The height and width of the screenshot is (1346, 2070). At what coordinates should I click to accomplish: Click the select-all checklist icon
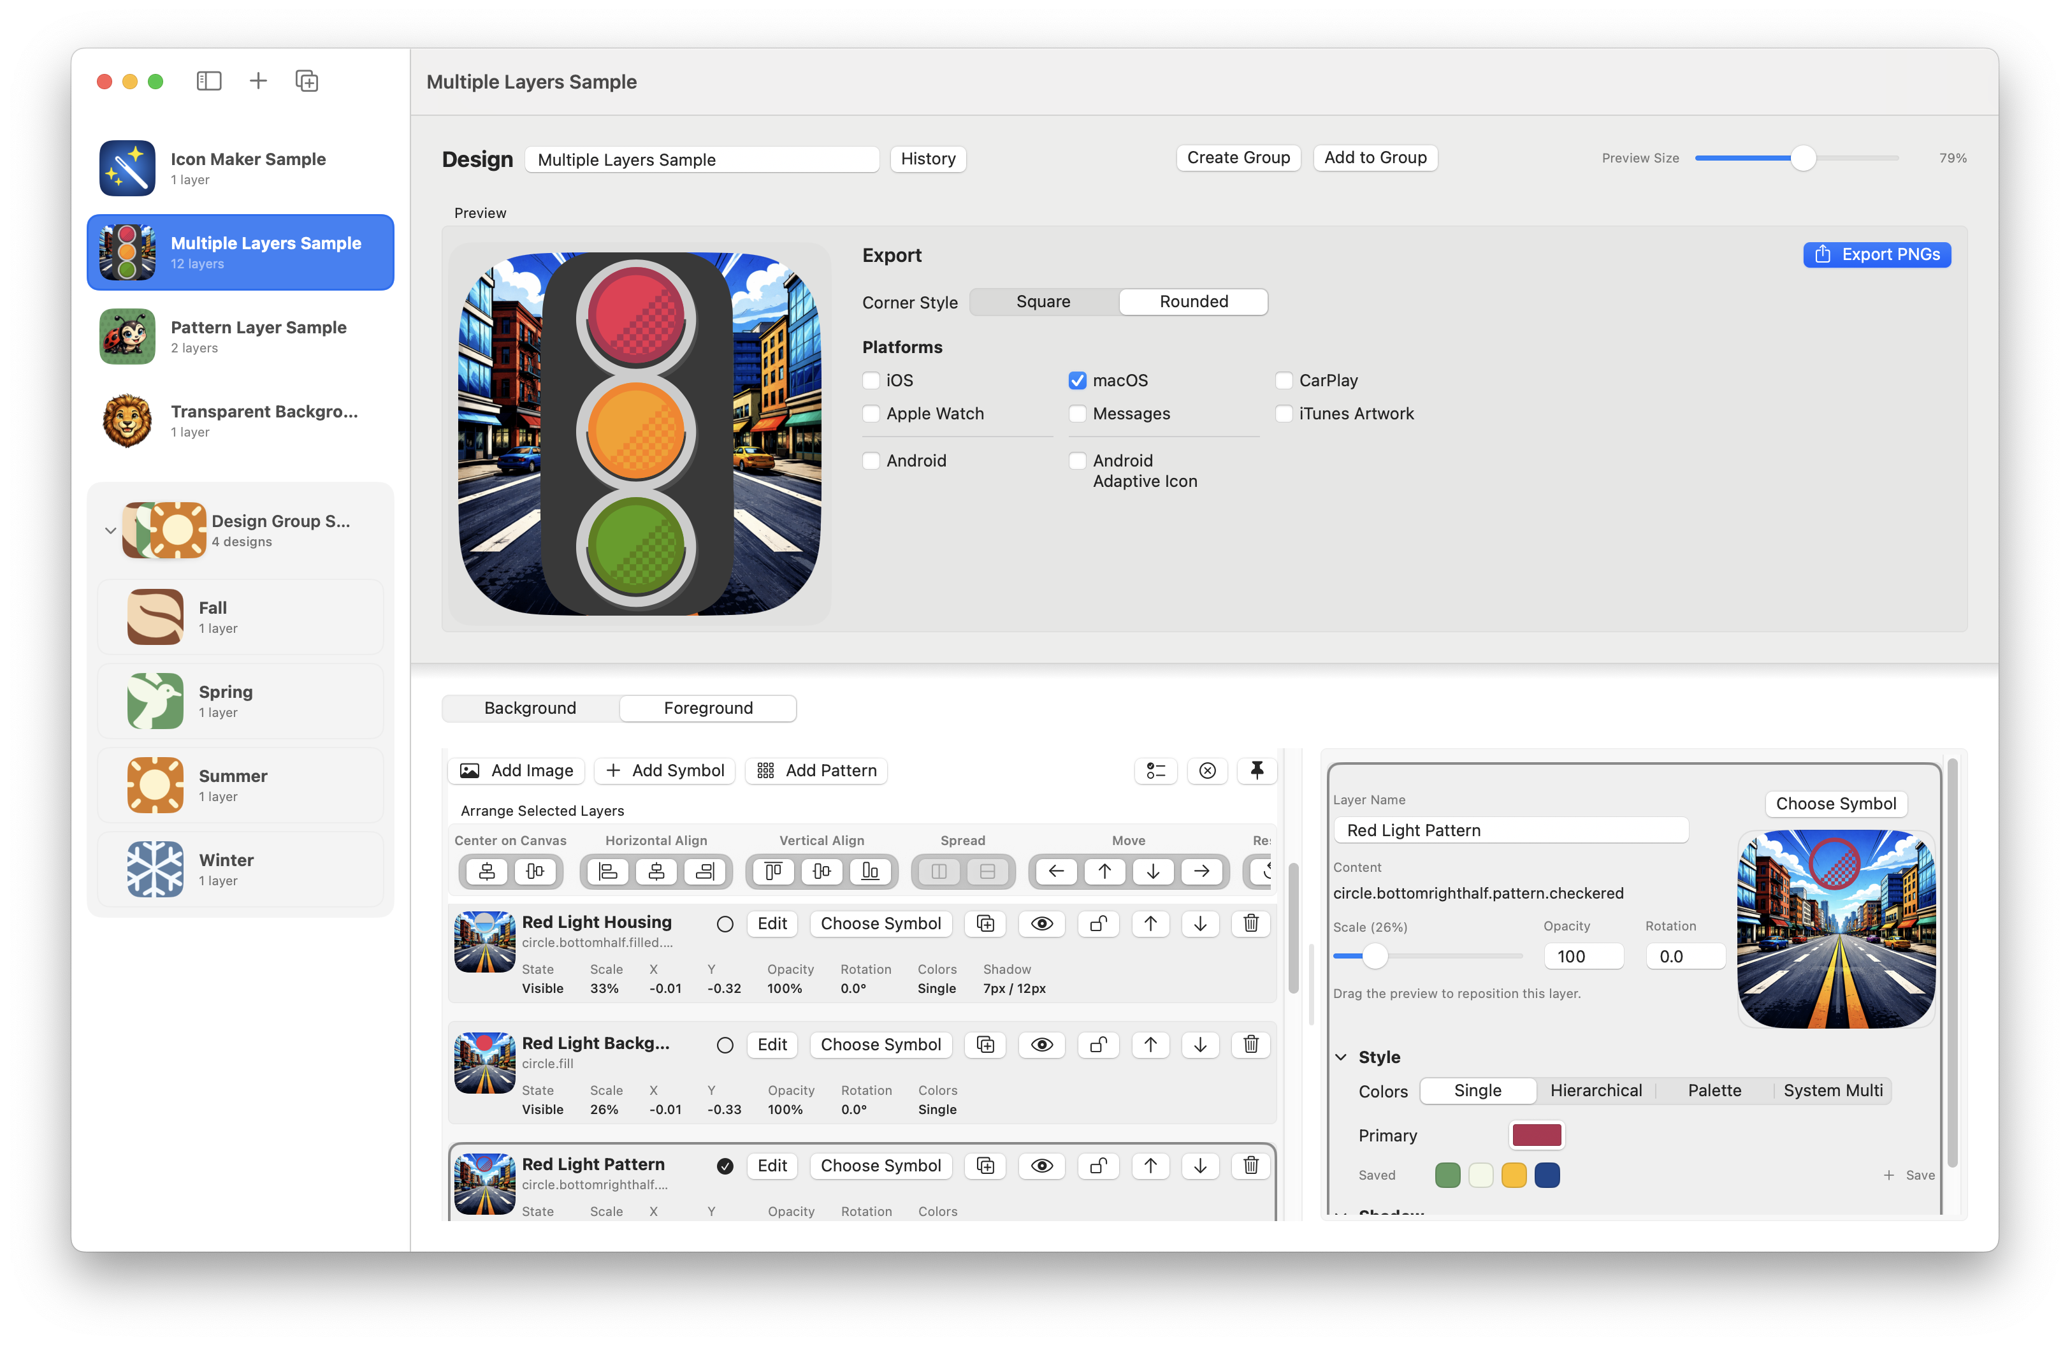coord(1156,771)
